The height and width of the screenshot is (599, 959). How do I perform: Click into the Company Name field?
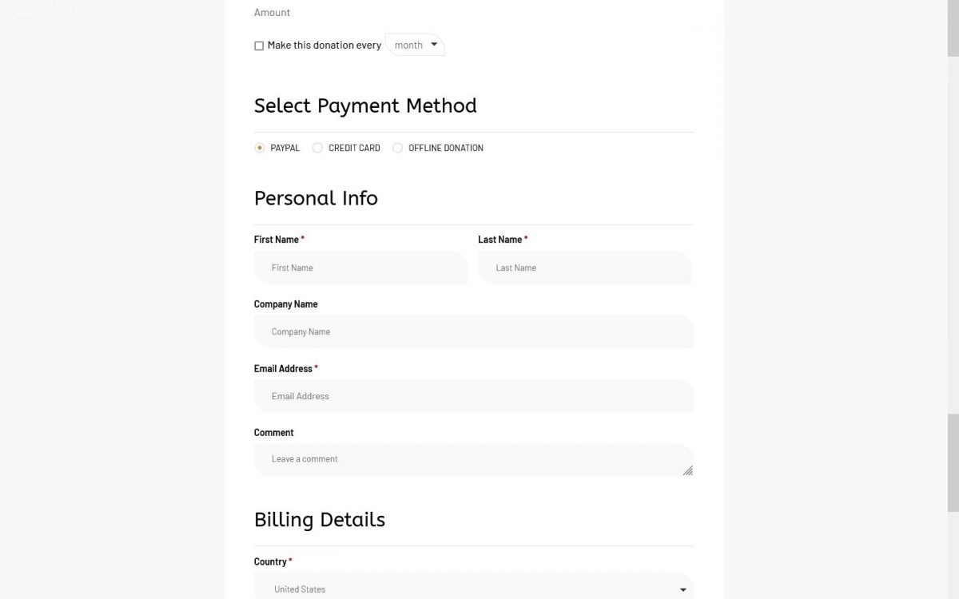pyautogui.click(x=473, y=331)
